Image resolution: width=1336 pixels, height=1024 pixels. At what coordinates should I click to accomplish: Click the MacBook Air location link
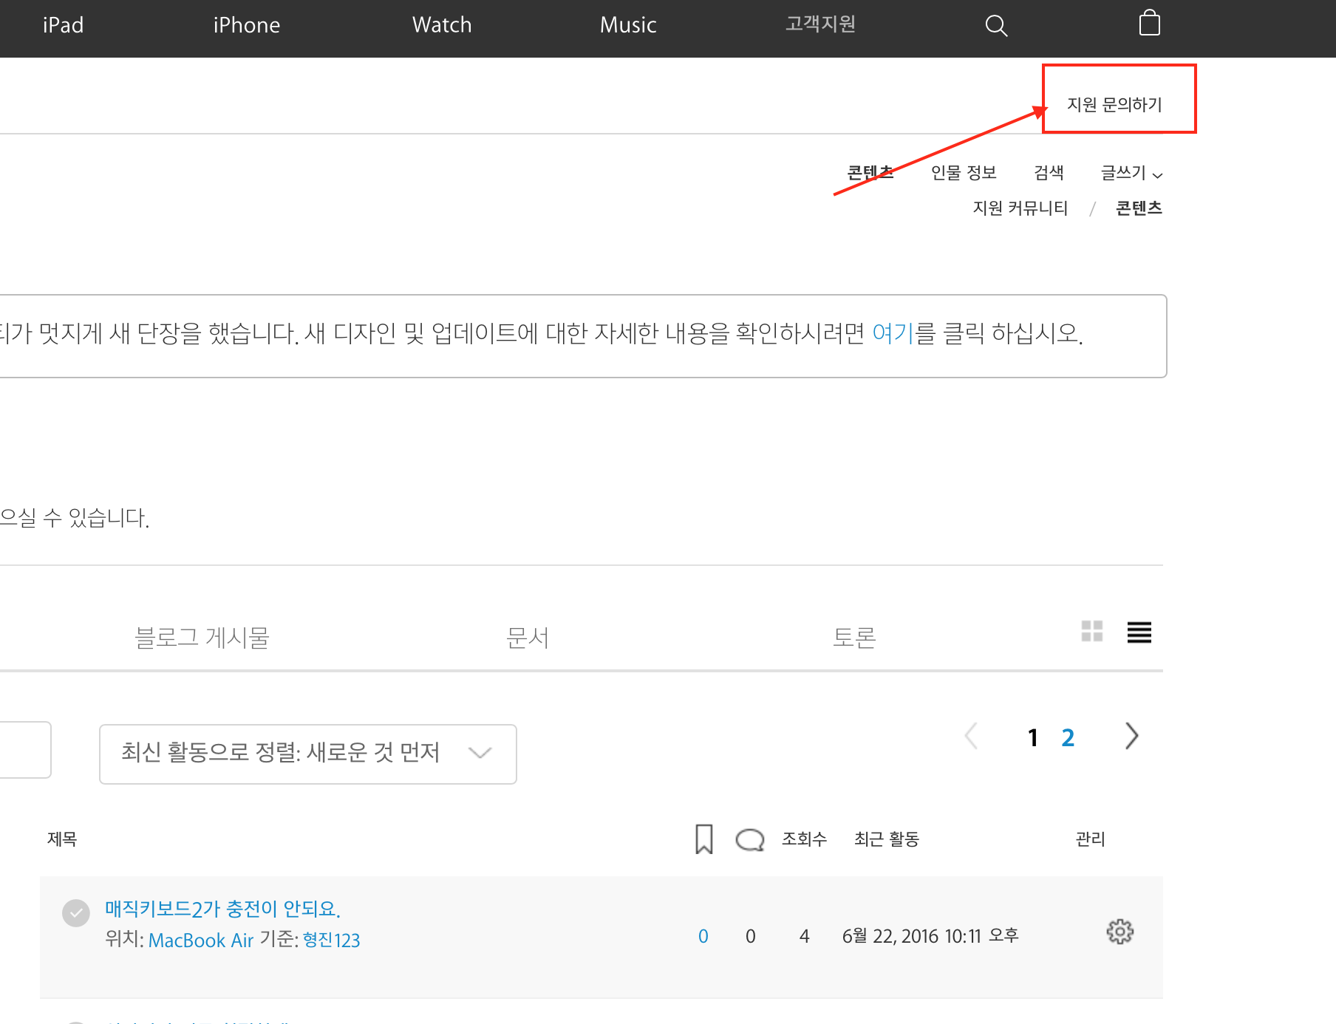tap(201, 941)
